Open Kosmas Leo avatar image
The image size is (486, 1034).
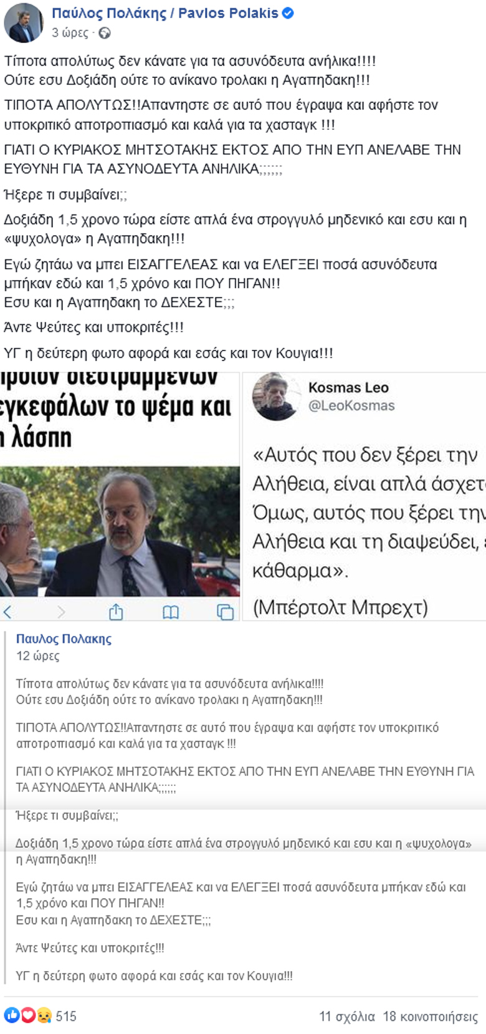pos(275,396)
